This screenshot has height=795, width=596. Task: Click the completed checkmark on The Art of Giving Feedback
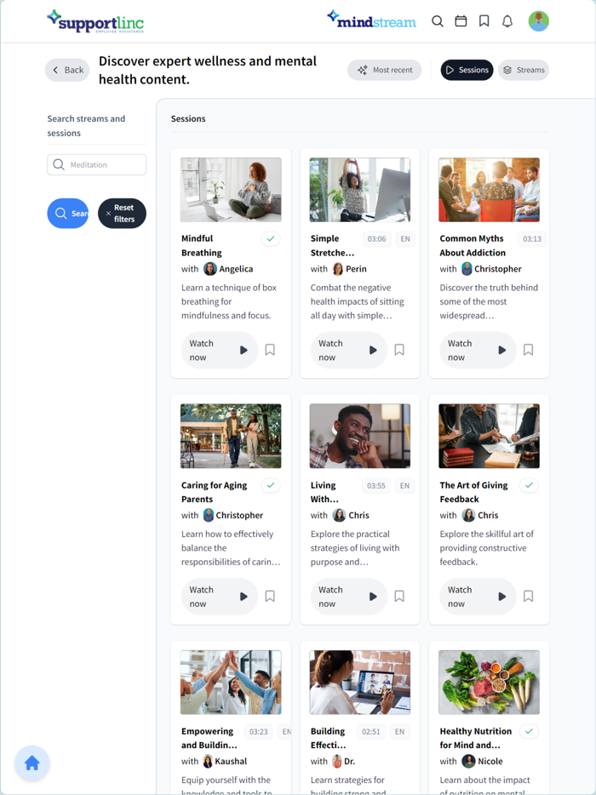[x=529, y=485]
